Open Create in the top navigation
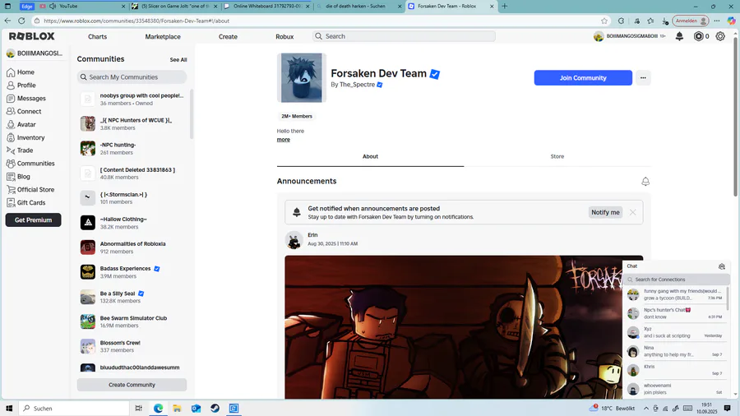The height and width of the screenshot is (416, 740). coord(228,37)
